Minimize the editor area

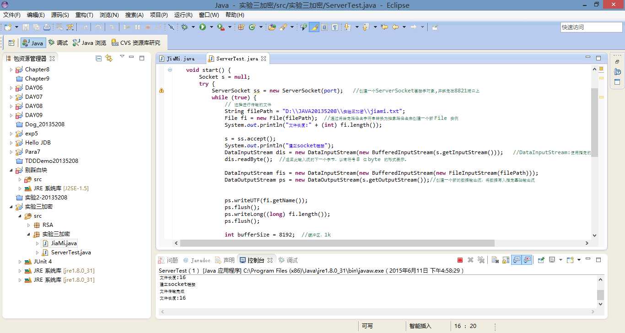pos(588,58)
